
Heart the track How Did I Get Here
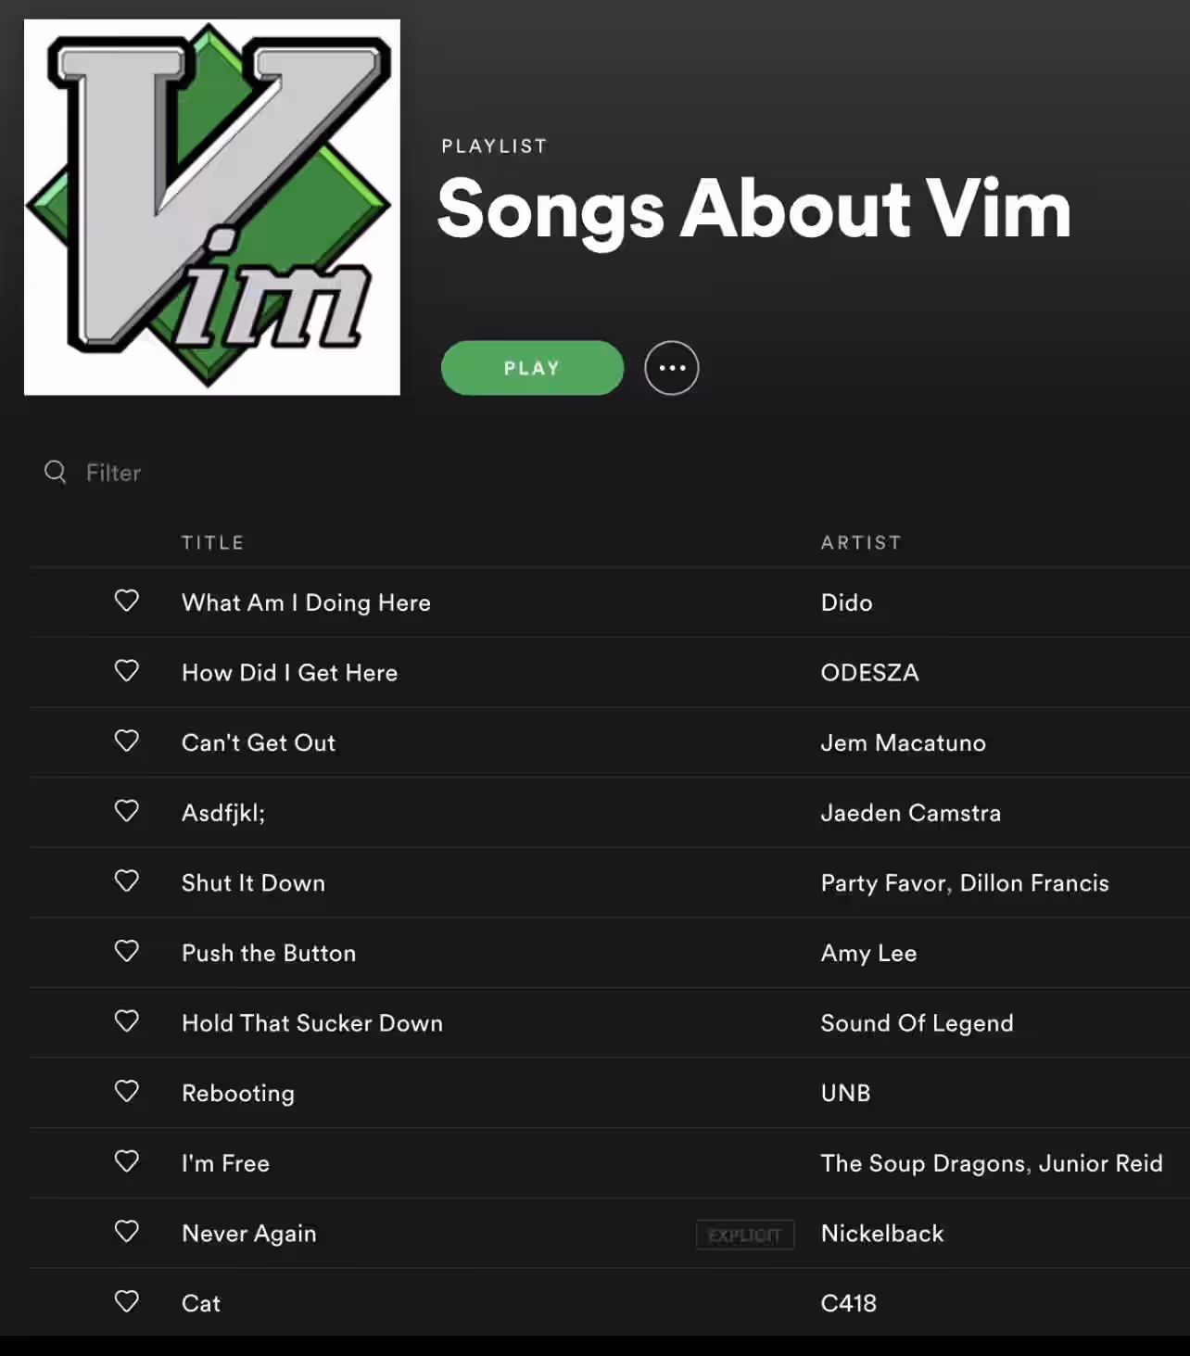tap(127, 671)
